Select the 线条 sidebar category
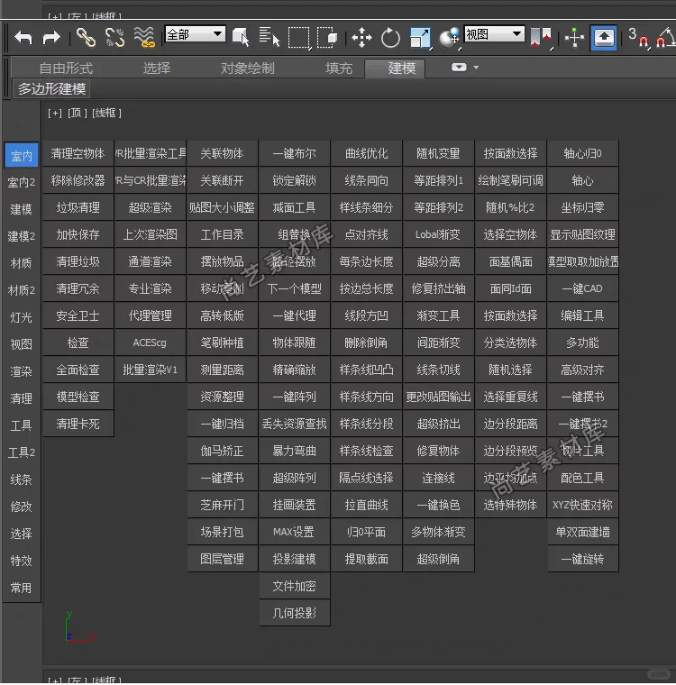The width and height of the screenshot is (676, 685). (22, 479)
